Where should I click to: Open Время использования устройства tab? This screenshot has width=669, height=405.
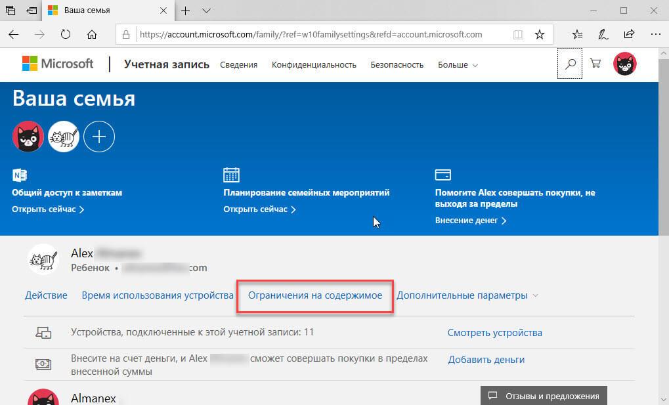(158, 295)
